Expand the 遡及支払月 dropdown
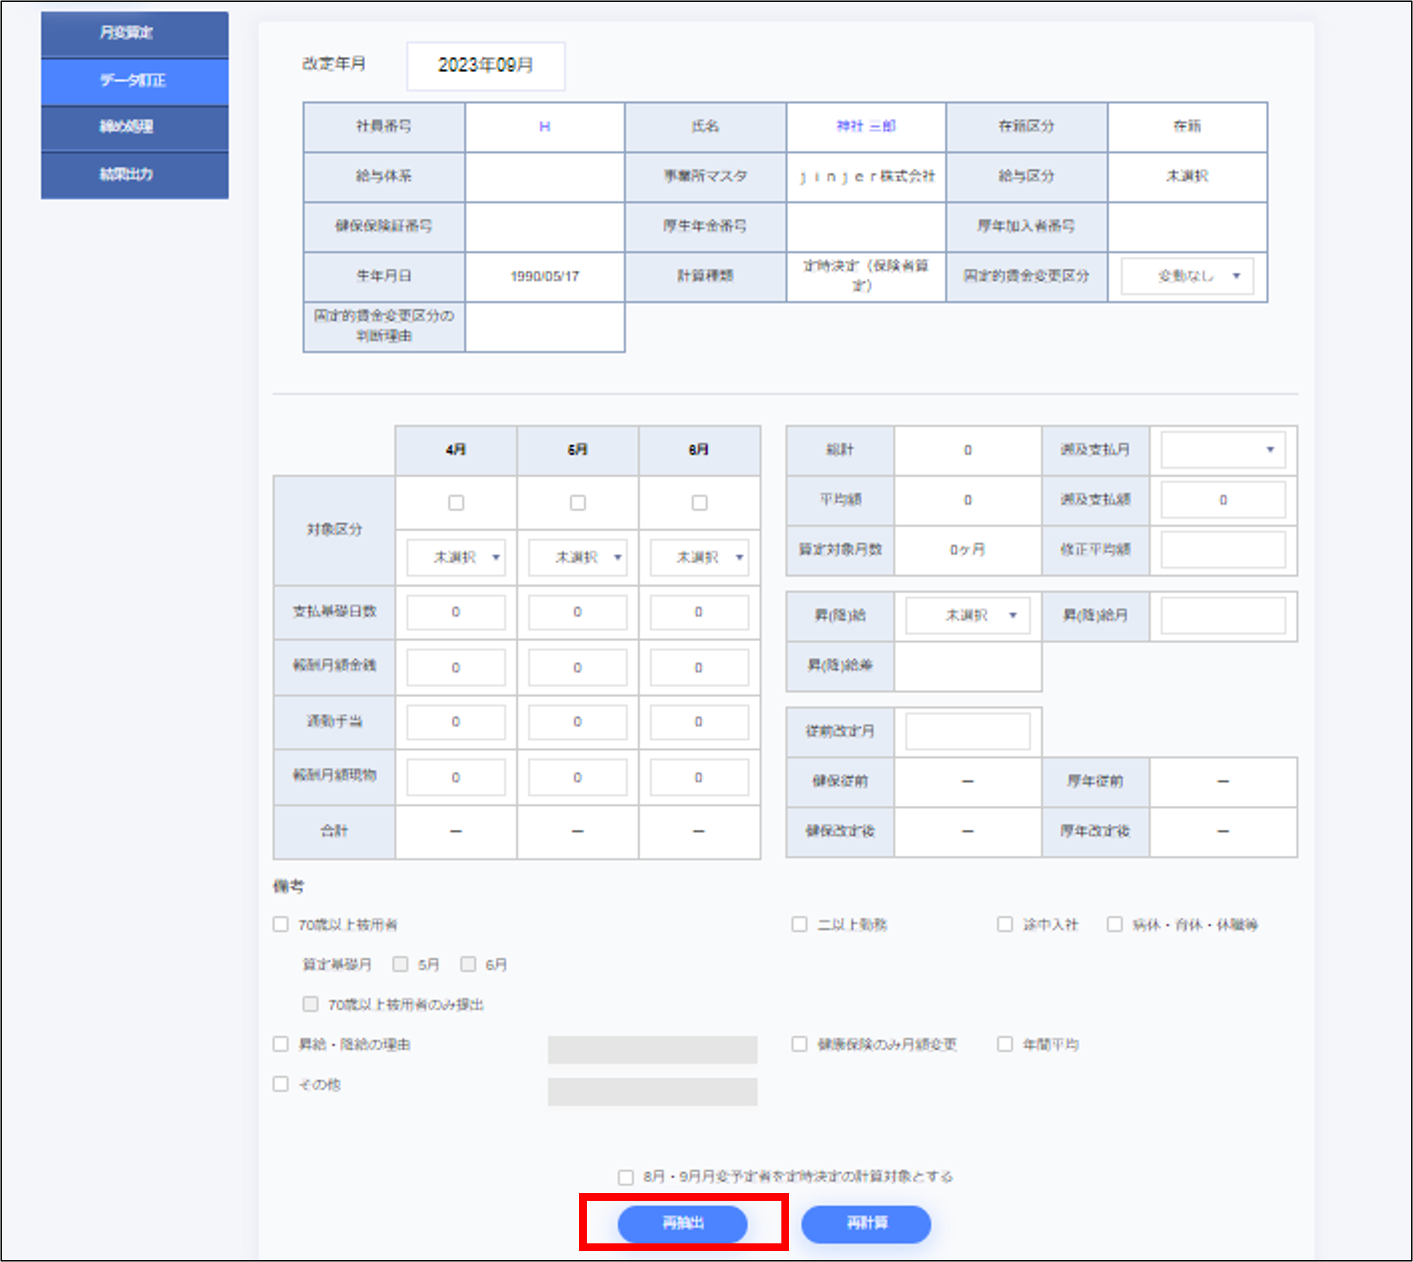The height and width of the screenshot is (1262, 1413). click(x=1222, y=450)
